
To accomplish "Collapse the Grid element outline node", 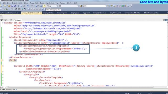I will pyautogui.click(x=3, y=60).
